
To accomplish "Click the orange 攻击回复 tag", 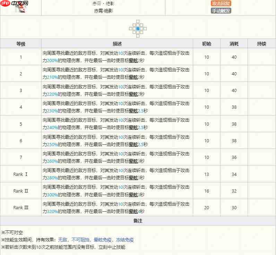I will (x=221, y=3).
